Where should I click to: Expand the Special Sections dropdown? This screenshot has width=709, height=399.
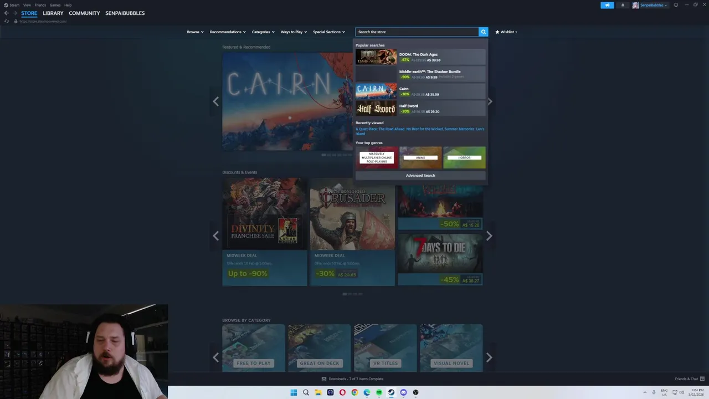click(329, 32)
